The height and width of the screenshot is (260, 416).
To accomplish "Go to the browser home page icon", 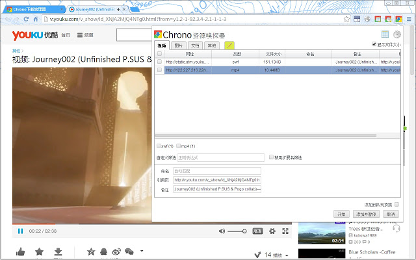I will click(x=36, y=19).
